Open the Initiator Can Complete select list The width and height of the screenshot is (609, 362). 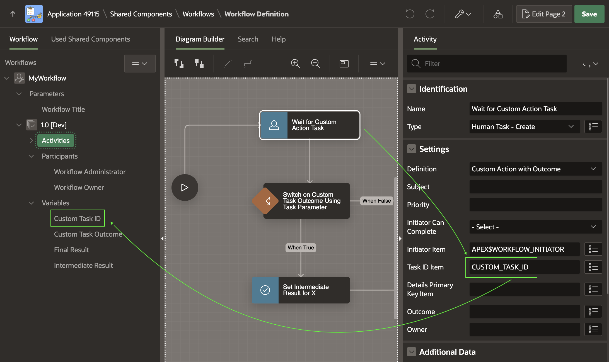pos(535,227)
